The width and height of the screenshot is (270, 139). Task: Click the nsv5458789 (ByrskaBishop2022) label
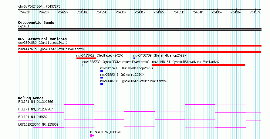[x=160, y=55]
